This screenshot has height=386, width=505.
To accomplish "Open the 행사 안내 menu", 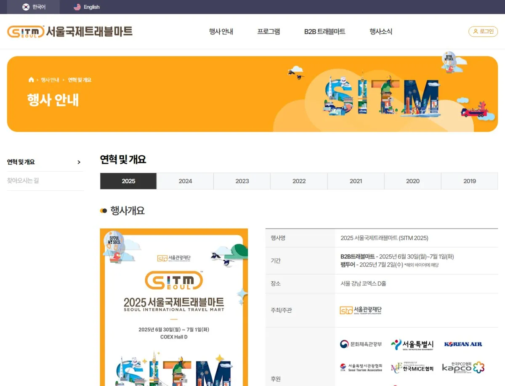I will point(221,32).
